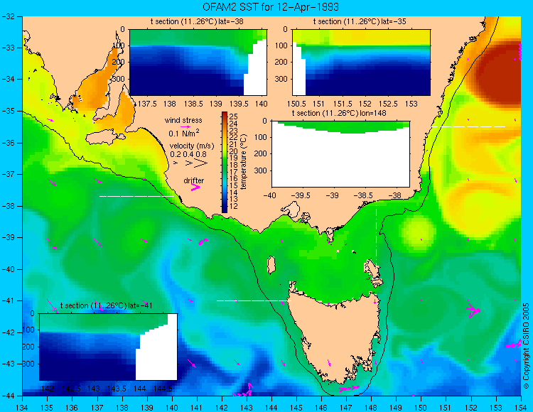Open the lon=148 temperature section inset
Image resolution: width=533 pixels, height=412 pixels.
(x=340, y=153)
